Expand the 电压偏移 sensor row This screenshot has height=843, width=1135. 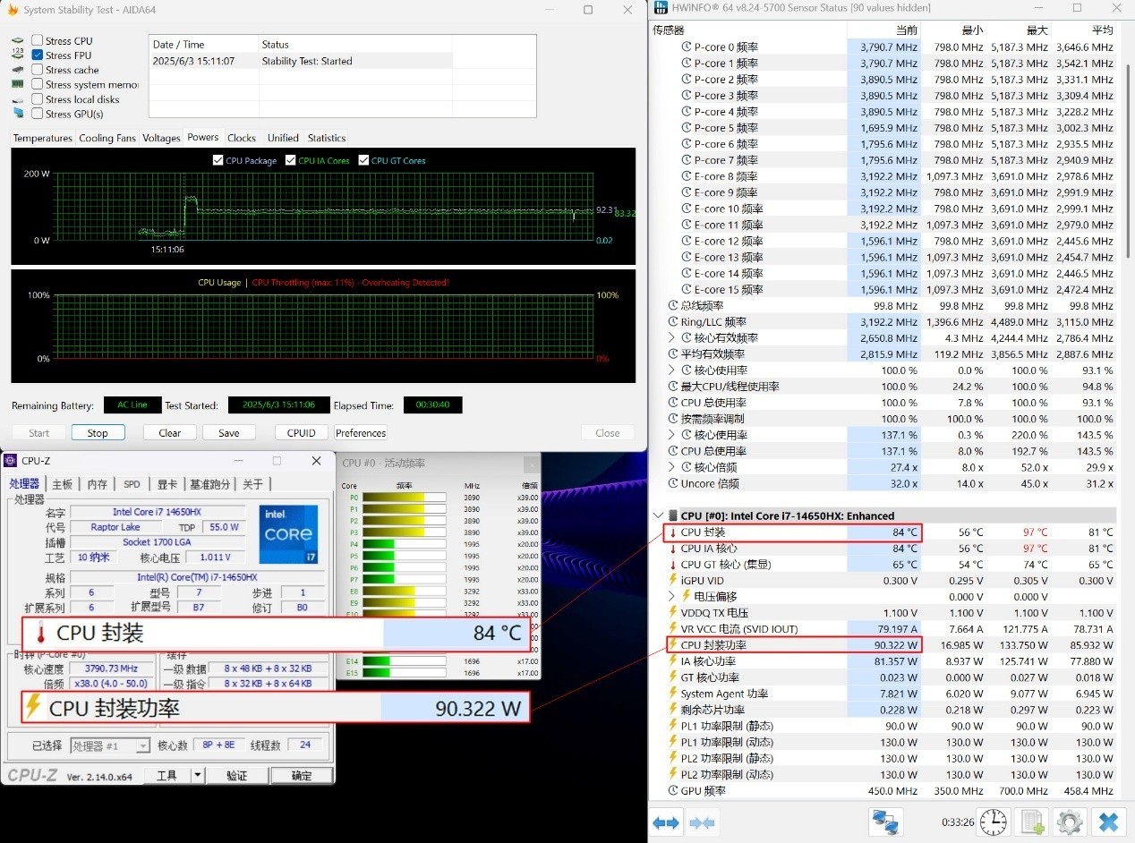pos(672,597)
